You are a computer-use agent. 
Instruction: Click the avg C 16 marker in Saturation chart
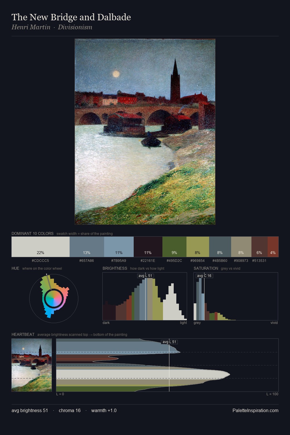204,276
